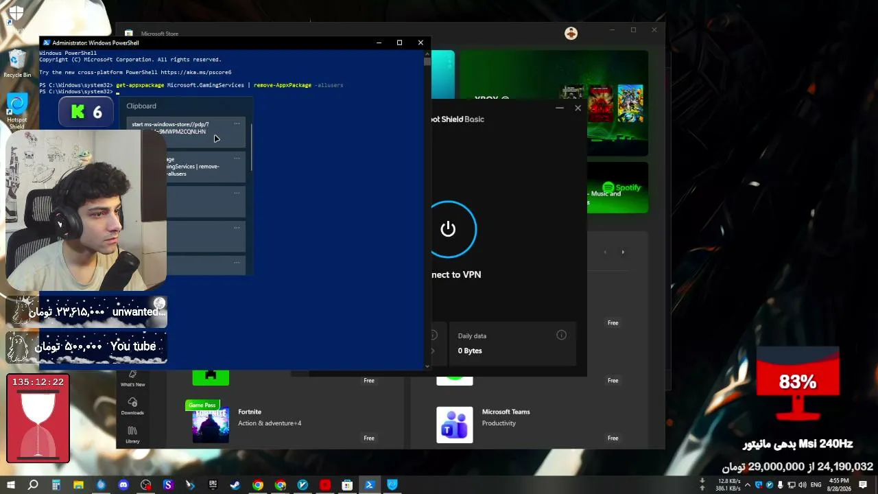Open the clock and calendar flyout
The width and height of the screenshot is (878, 494).
(839, 485)
